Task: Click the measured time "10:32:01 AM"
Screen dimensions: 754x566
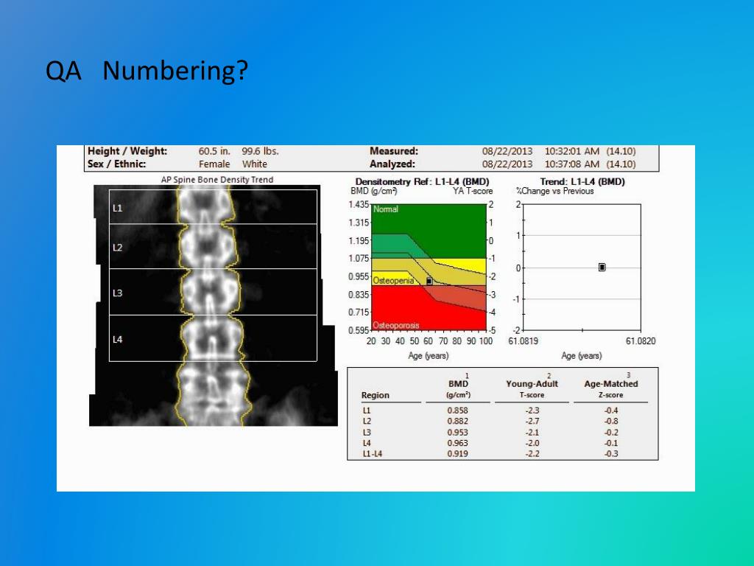Action: click(x=571, y=151)
